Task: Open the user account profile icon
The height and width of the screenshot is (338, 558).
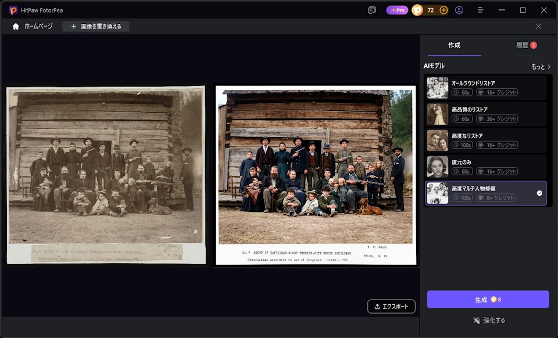Action: point(459,10)
